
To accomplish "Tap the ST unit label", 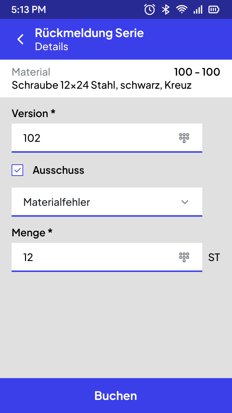I will [x=214, y=257].
